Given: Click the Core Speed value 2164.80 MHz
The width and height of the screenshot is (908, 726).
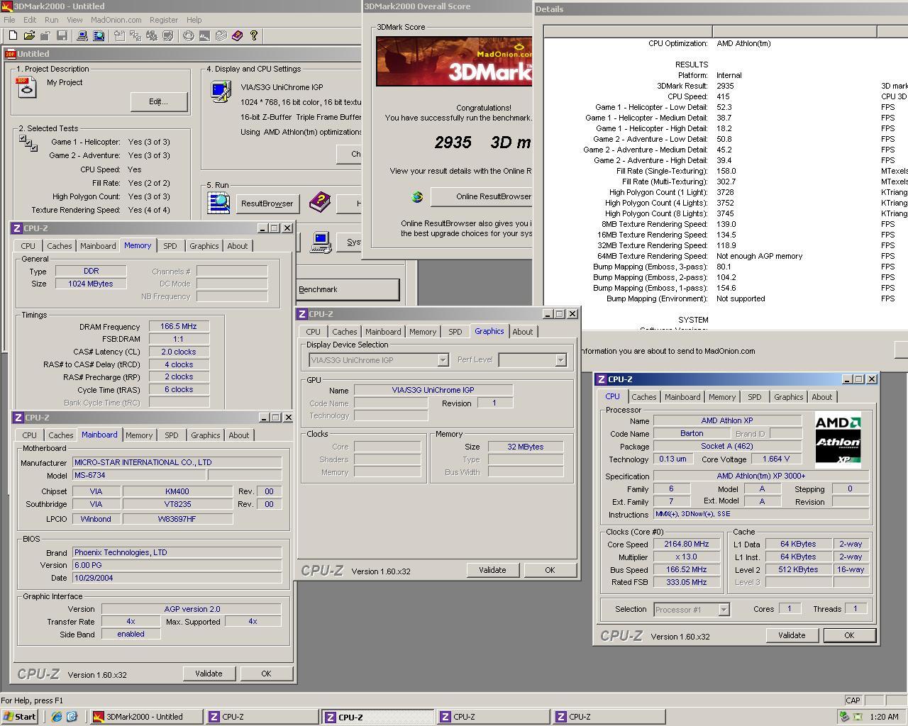Looking at the screenshot, I should pos(686,544).
